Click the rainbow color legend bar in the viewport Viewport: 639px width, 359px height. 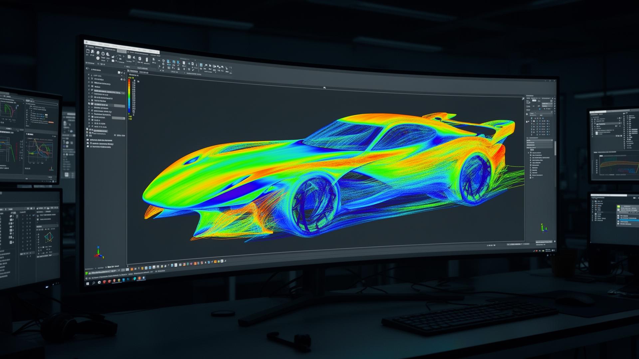(x=129, y=96)
